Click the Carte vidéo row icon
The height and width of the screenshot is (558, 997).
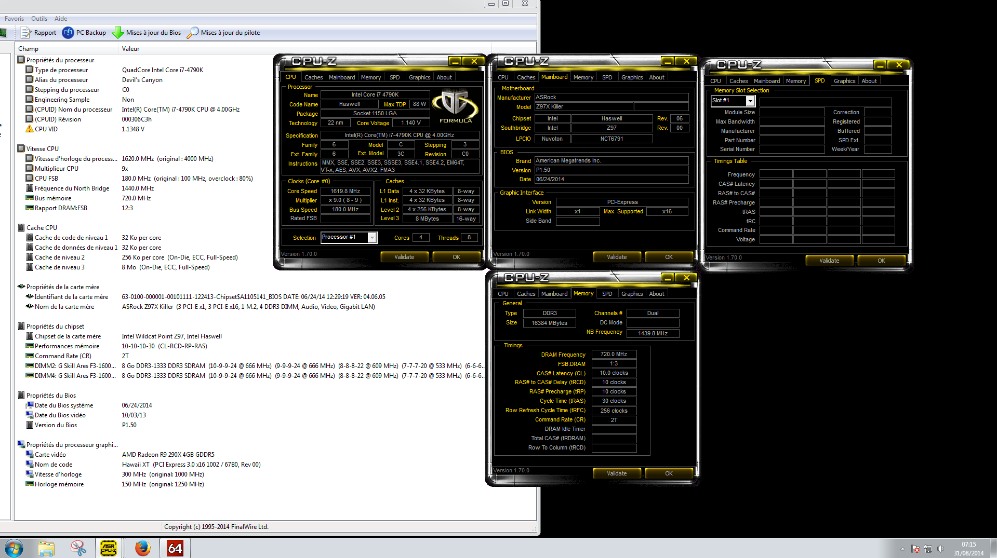(30, 454)
